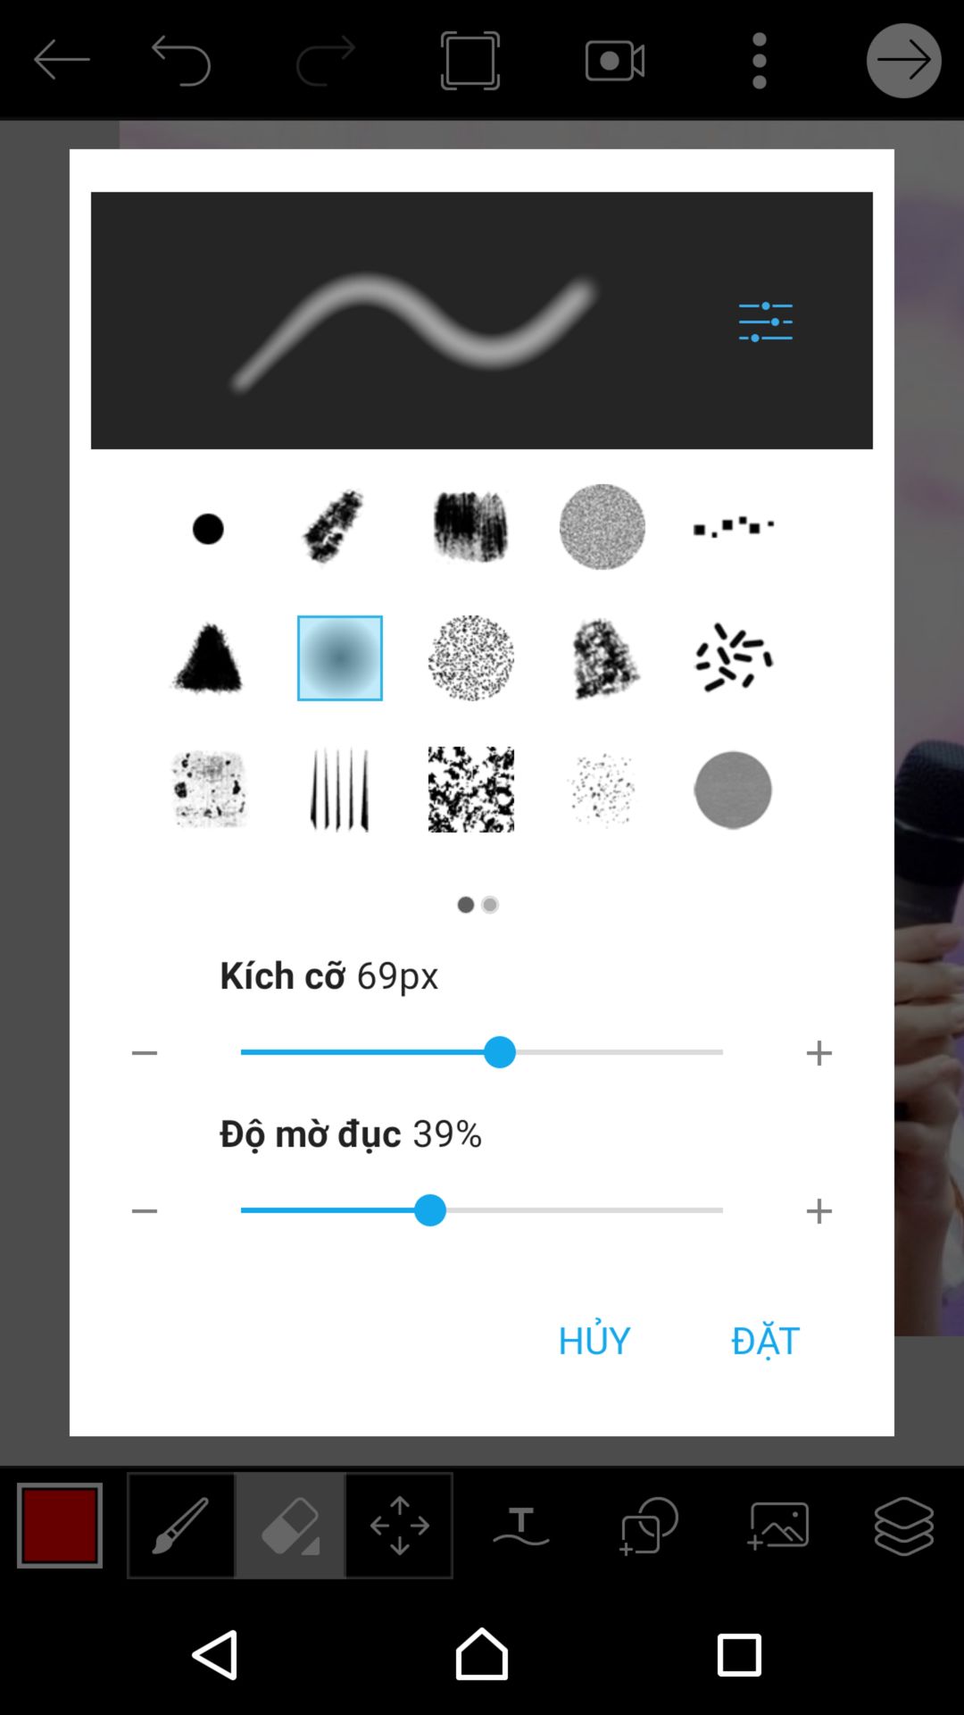
Task: Open three-dot overflow menu
Action: 760,61
